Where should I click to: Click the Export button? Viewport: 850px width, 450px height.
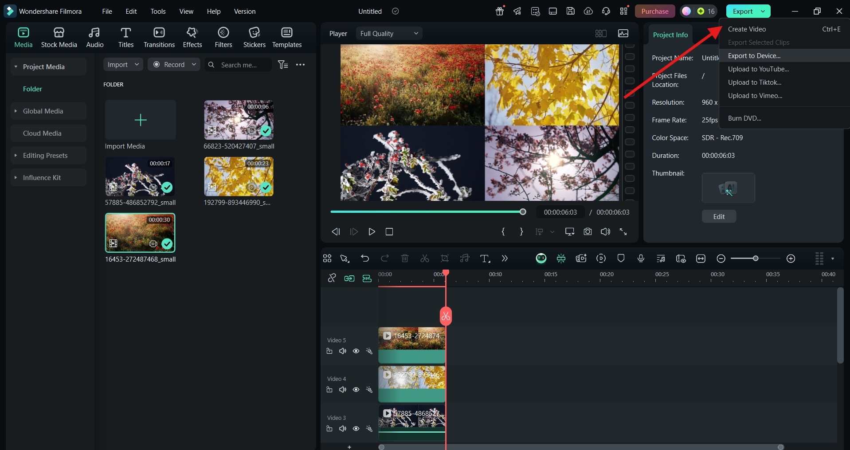tap(743, 12)
